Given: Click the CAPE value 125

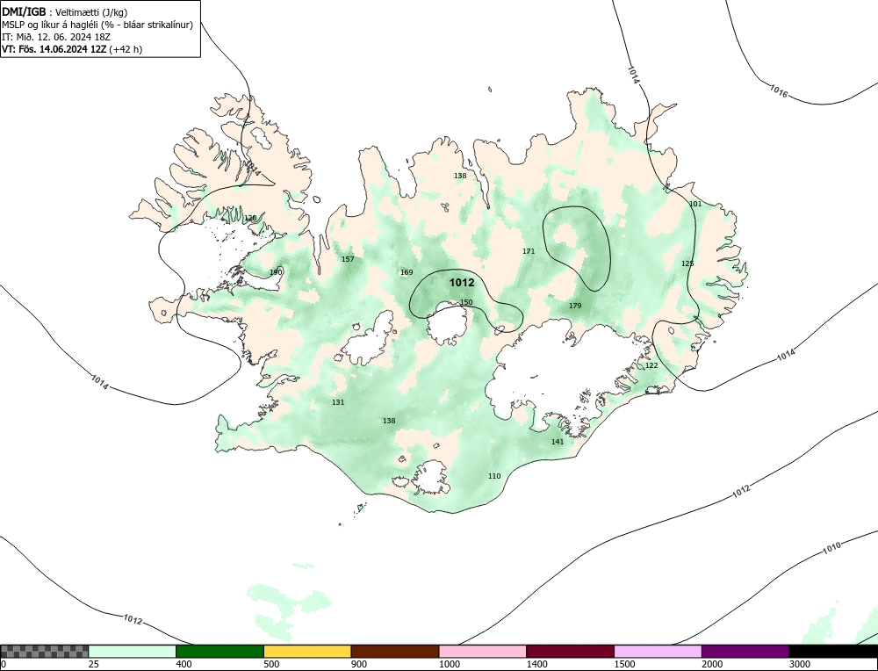Looking at the screenshot, I should click(x=687, y=263).
